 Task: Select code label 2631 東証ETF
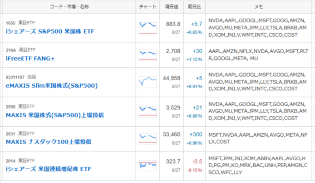coord(20,134)
